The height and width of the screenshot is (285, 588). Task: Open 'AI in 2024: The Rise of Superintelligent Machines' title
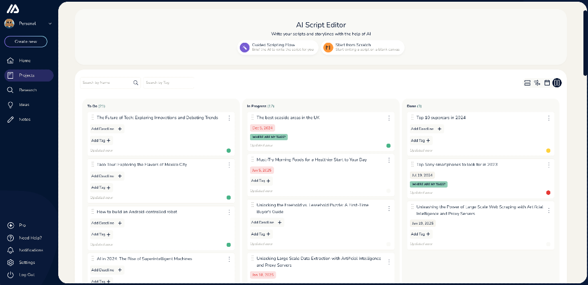144,259
